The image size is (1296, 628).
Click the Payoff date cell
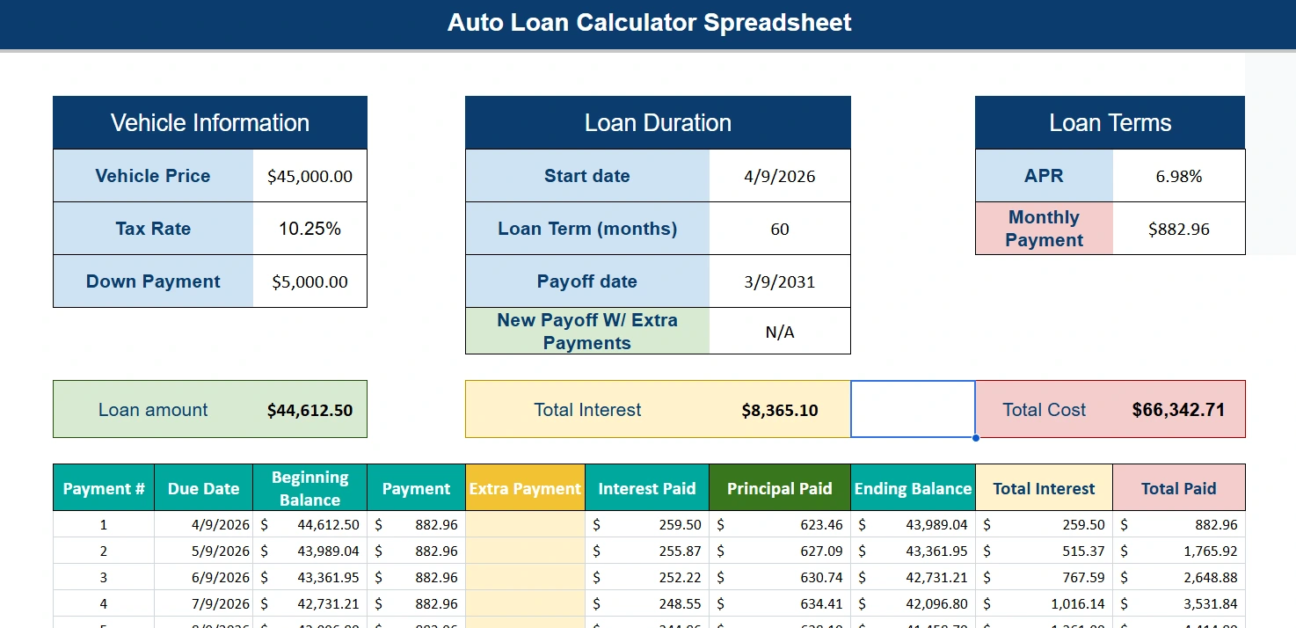click(x=779, y=281)
